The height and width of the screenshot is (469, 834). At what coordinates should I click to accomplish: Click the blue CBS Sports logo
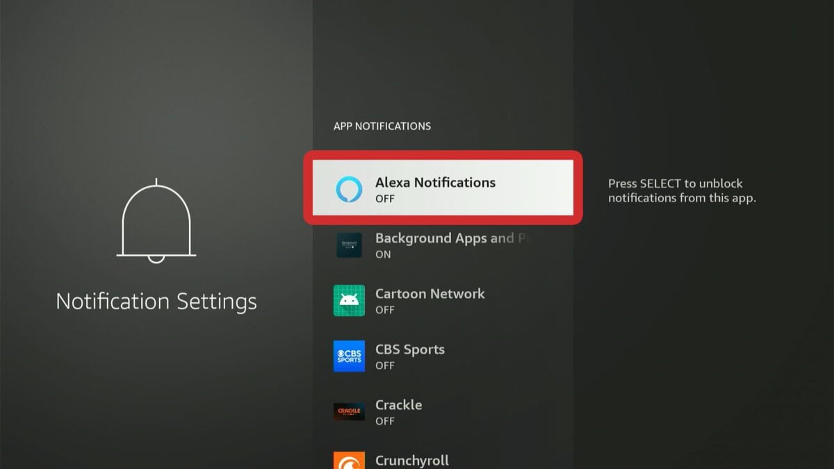click(x=349, y=356)
